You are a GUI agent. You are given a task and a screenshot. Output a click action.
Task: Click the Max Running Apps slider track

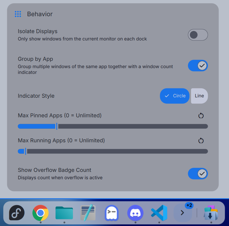(110, 151)
